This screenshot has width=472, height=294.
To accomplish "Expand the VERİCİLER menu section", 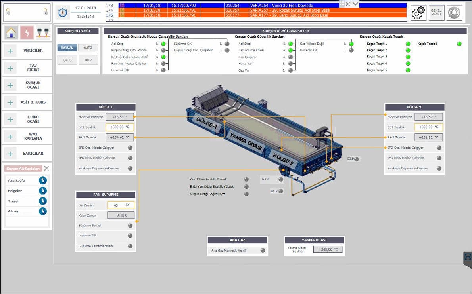I will tap(10, 51).
